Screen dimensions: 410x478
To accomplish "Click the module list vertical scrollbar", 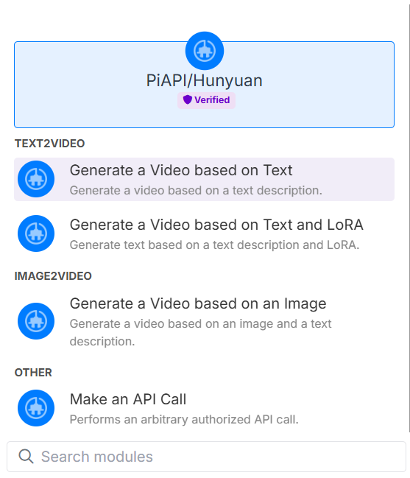I will [x=409, y=218].
